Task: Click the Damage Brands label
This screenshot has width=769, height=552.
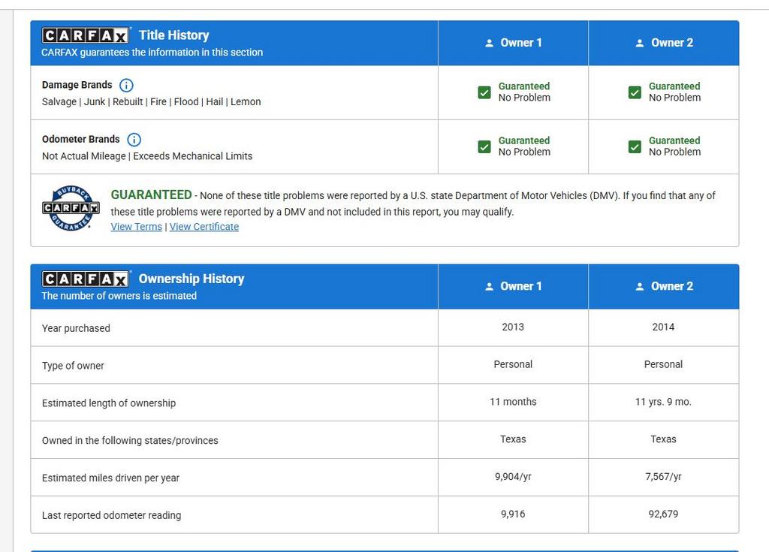Action: (x=77, y=85)
